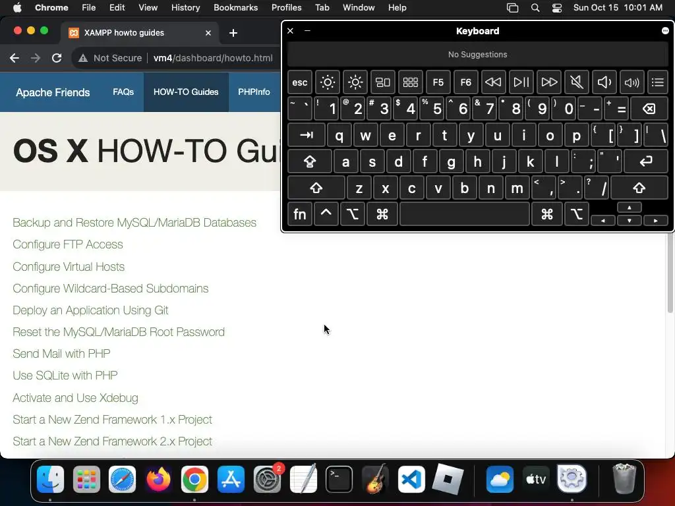Click Chrome back arrow
The height and width of the screenshot is (506, 675).
coord(15,58)
